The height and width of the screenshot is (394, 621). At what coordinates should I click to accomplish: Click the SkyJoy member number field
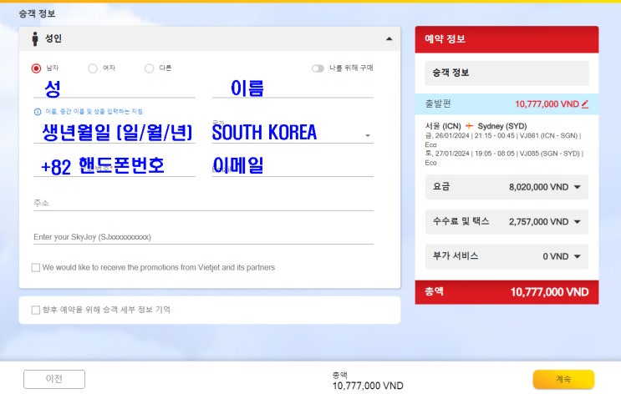click(x=204, y=237)
